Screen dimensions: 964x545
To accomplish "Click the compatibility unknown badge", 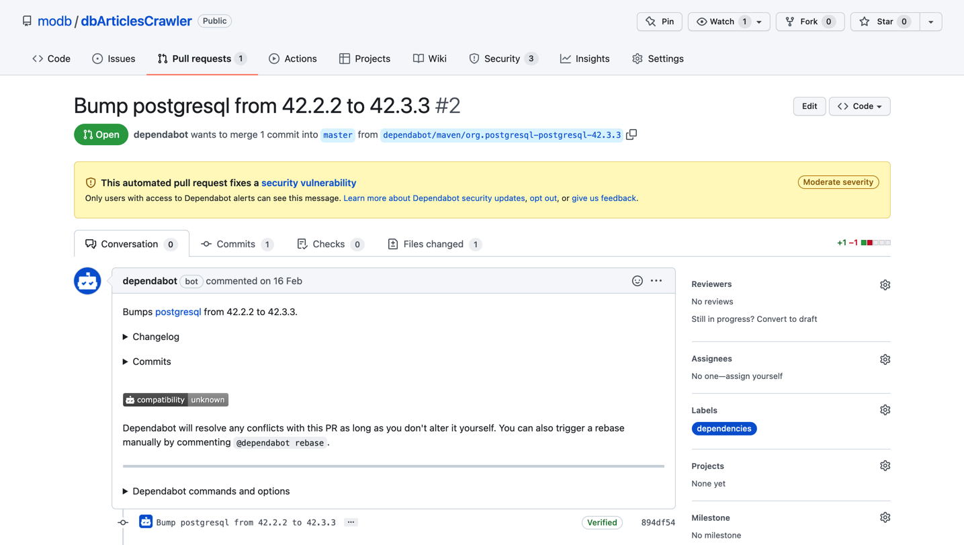I will coord(175,400).
